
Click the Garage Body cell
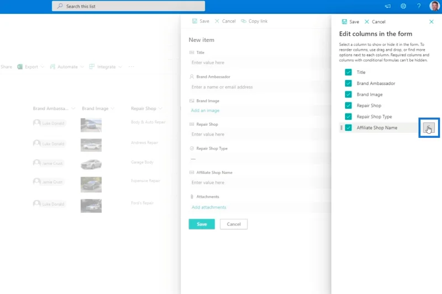point(142,162)
